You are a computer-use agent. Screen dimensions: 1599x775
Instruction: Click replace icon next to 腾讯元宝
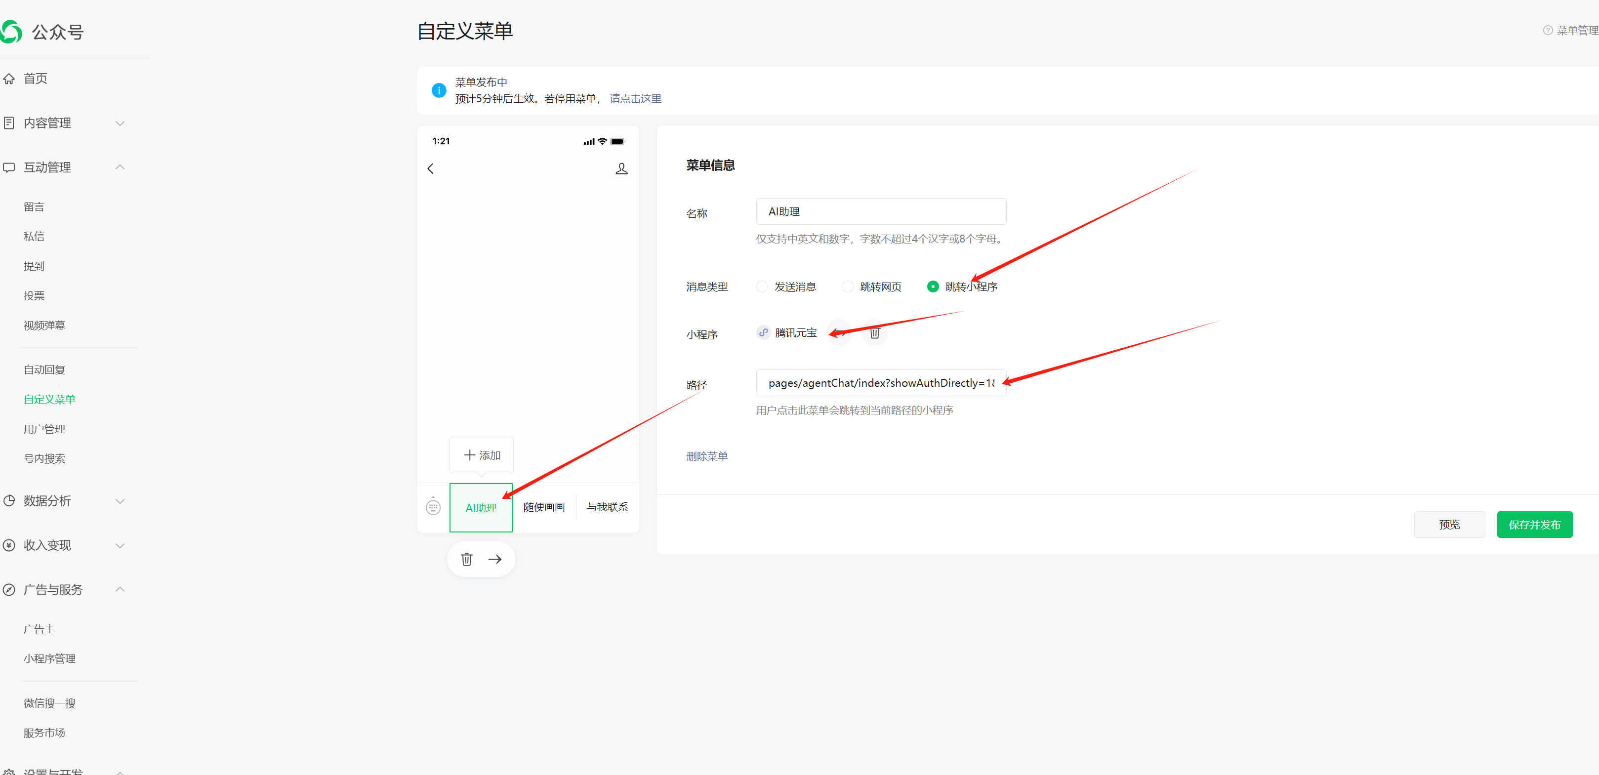coord(840,333)
